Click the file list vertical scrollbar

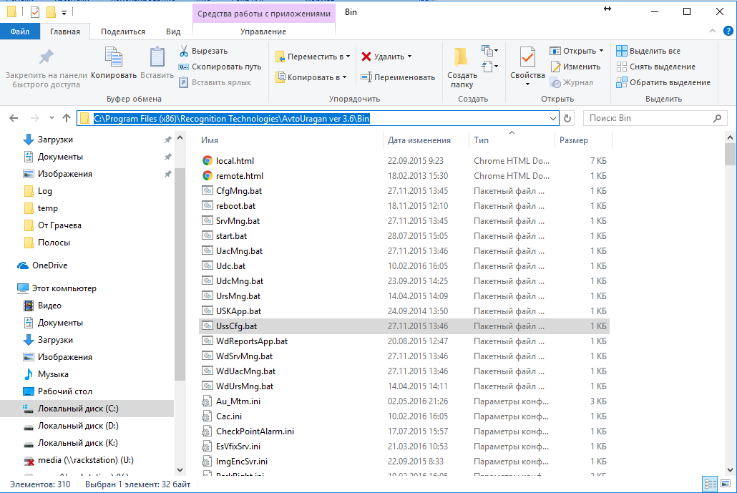click(x=730, y=286)
